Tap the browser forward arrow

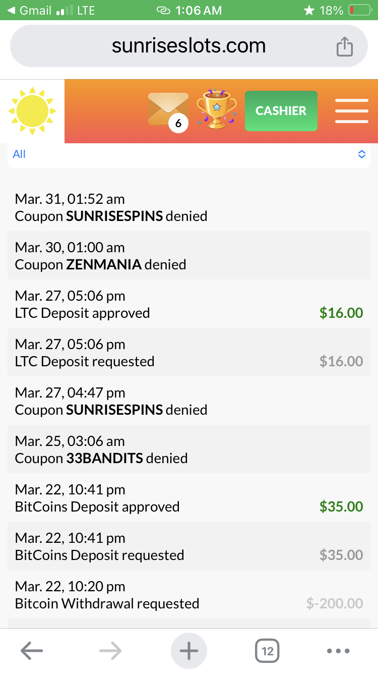(x=110, y=651)
